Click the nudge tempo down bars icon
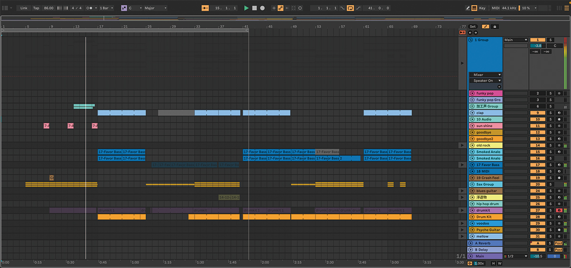571x268 pixels. [x=59, y=8]
